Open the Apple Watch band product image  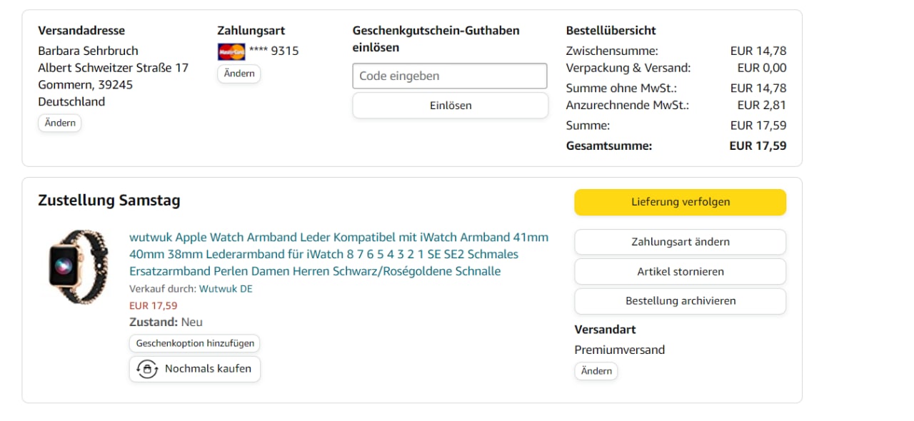pyautogui.click(x=79, y=266)
